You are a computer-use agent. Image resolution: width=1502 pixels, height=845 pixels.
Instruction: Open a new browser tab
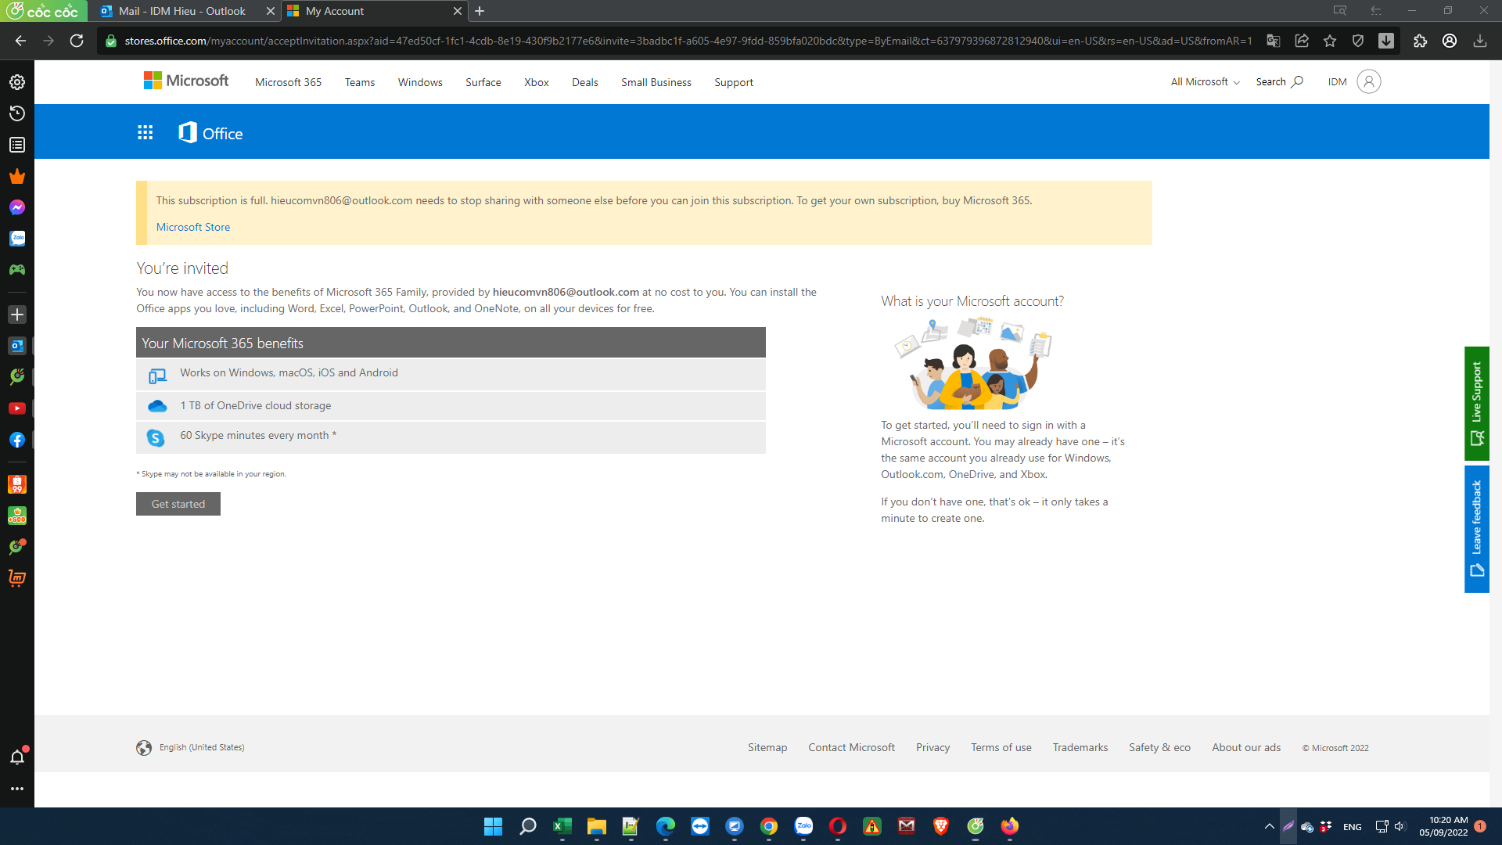coord(480,11)
